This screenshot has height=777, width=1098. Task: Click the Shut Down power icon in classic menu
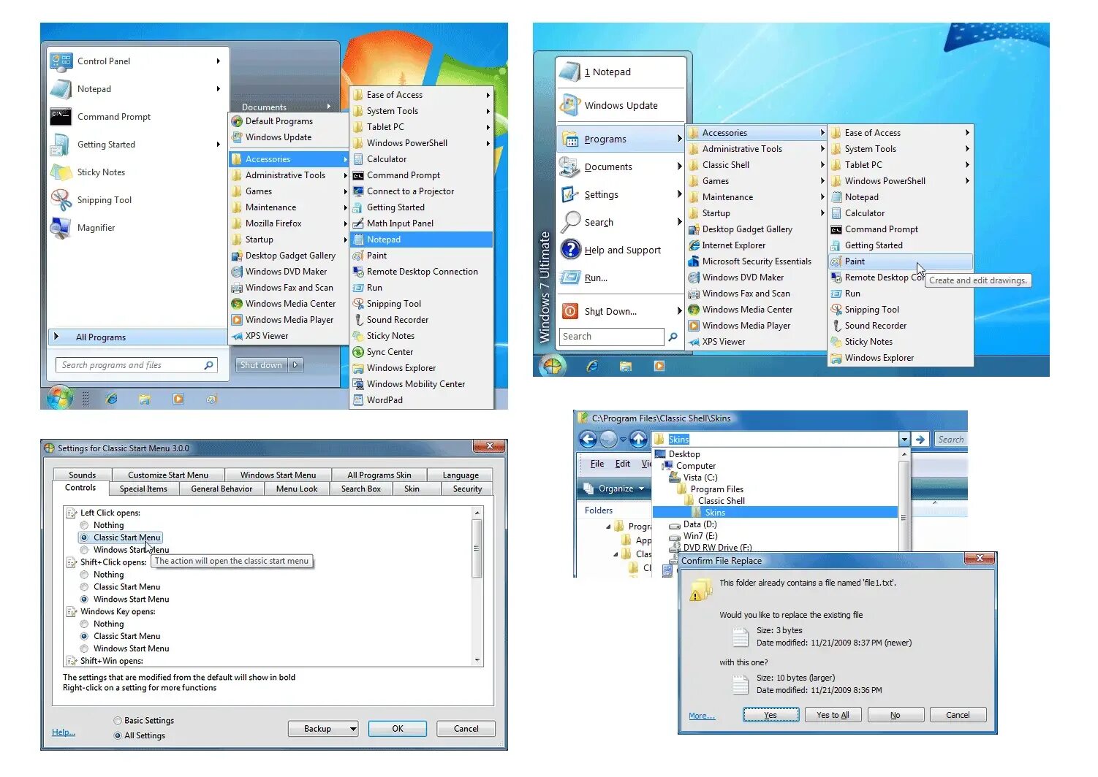(570, 311)
